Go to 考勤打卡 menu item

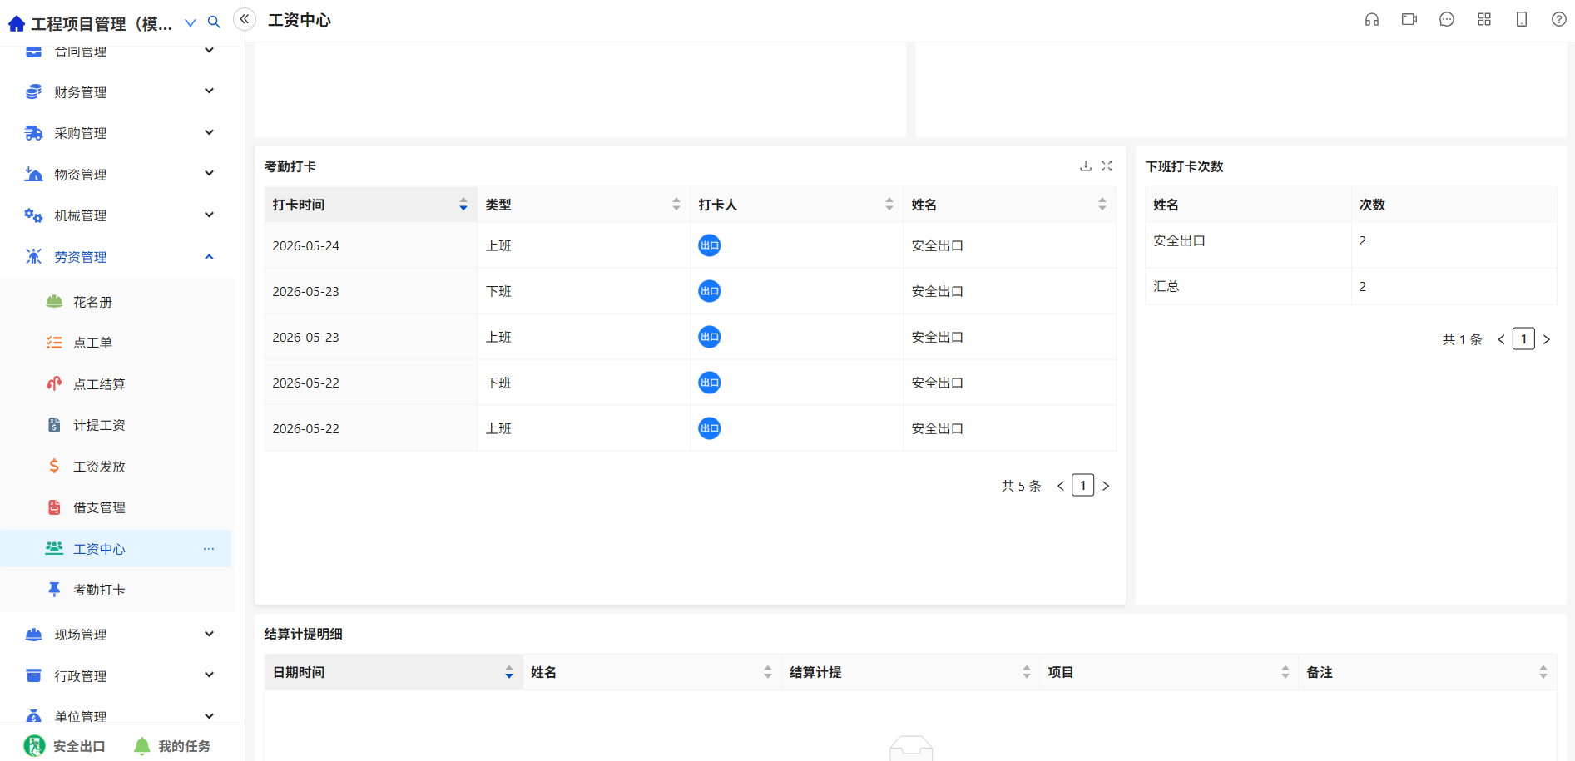[99, 590]
